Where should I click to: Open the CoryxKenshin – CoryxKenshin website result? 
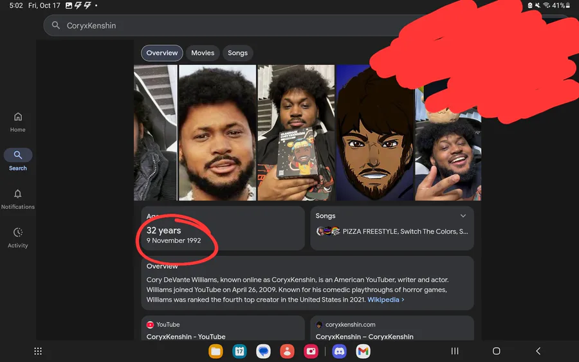click(x=365, y=336)
